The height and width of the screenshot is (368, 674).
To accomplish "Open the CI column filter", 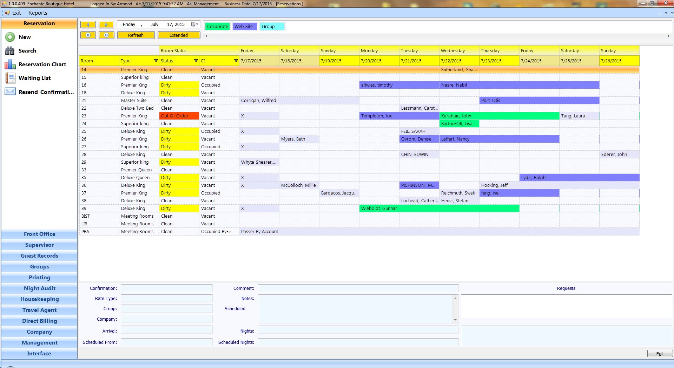I will (236, 61).
